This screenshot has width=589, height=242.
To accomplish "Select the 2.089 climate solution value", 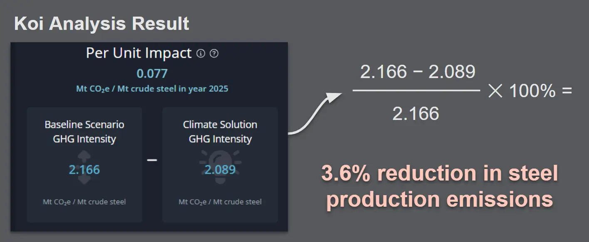I will 220,170.
